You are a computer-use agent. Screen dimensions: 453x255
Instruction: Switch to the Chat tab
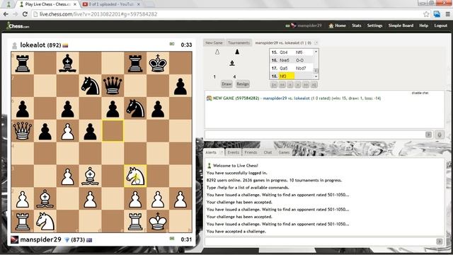tap(268, 152)
